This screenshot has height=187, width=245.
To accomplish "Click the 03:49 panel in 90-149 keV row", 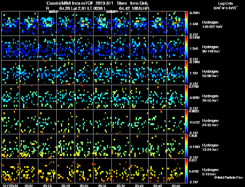I will (x=157, y=48).
